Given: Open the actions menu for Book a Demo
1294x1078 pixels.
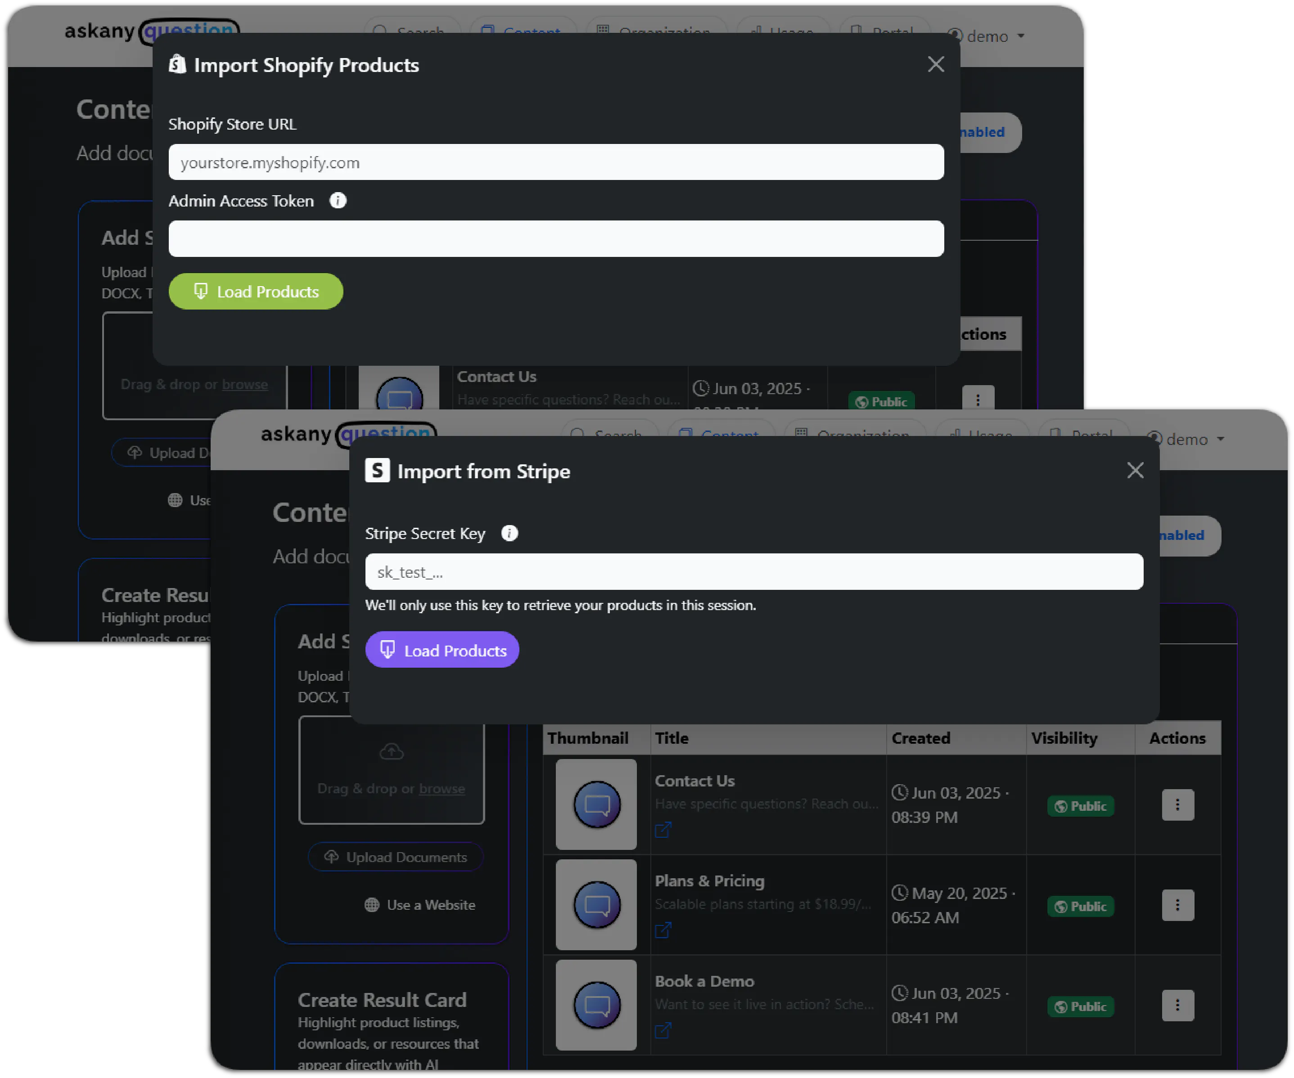Looking at the screenshot, I should point(1177,1005).
